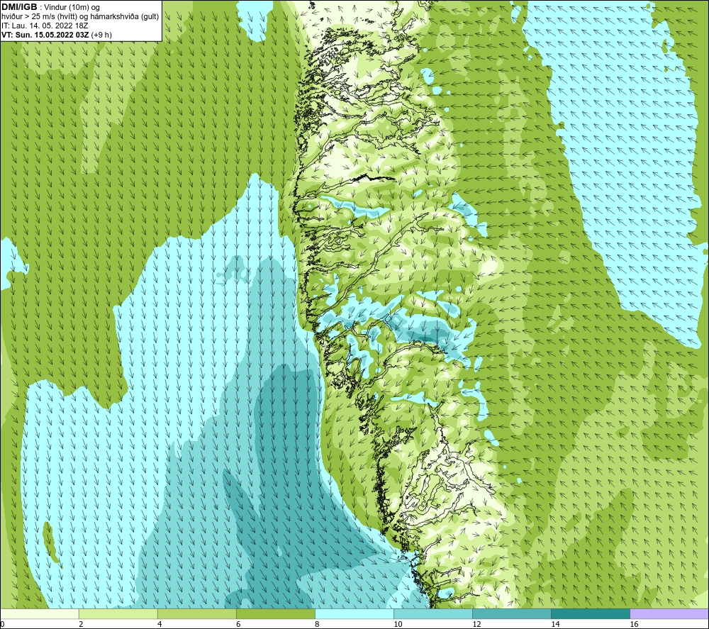Click the legend scale label "14"

555,624
